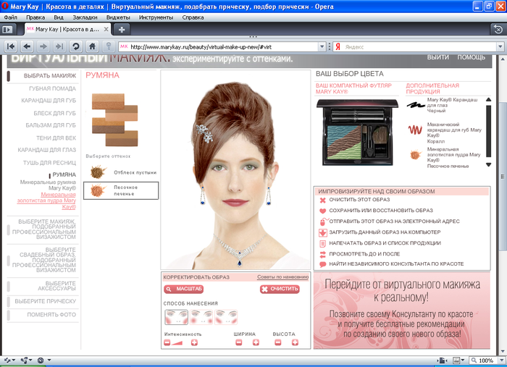507x367 pixels.
Task: Select ТУШЬ ДЛЯ РЕСНИЦ category
Action: [49, 163]
